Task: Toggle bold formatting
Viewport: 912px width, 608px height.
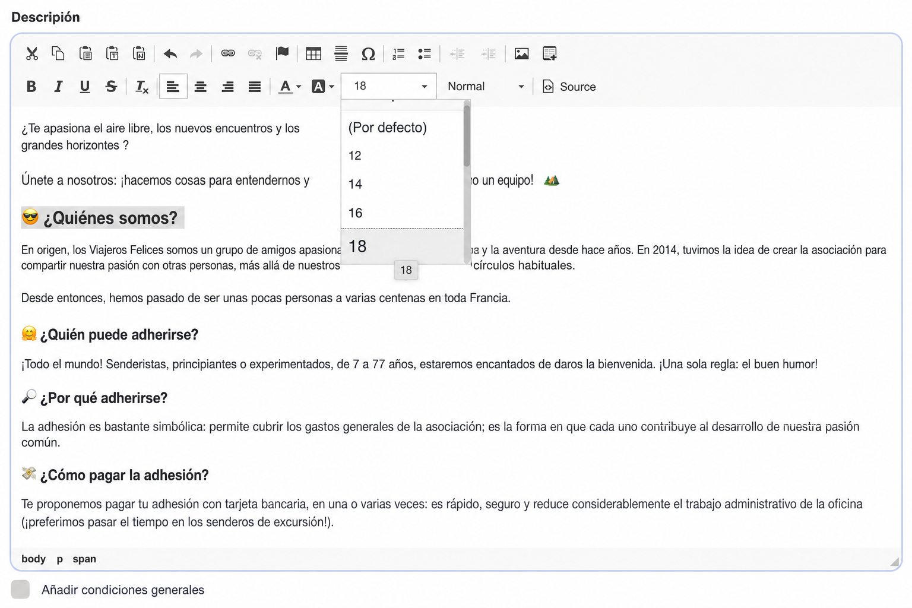Action: [31, 87]
